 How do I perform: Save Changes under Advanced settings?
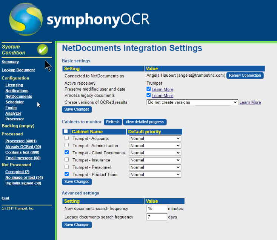pyautogui.click(x=77, y=225)
